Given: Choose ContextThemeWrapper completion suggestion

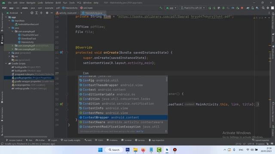Looking at the screenshot, I should pos(123,85).
